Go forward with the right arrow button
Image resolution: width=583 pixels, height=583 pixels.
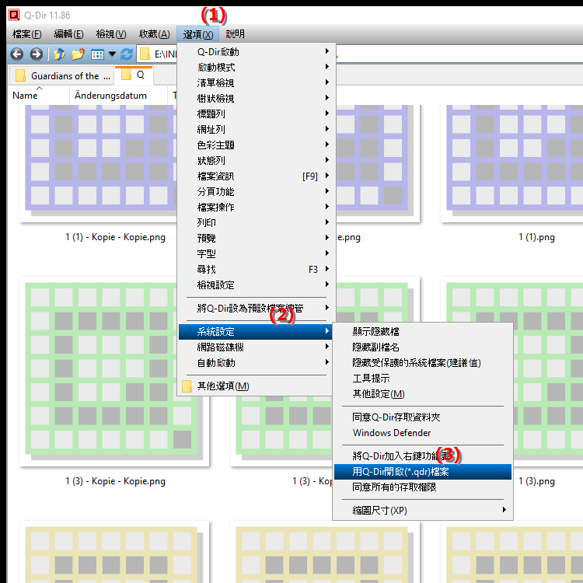coord(36,54)
